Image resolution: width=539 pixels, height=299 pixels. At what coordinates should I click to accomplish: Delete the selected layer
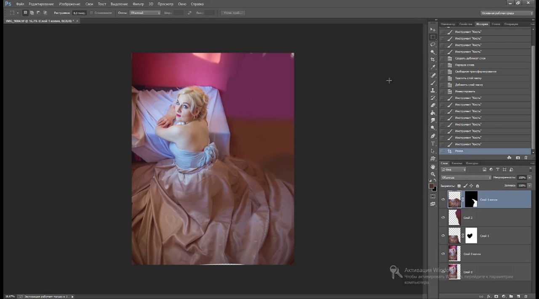coord(526,296)
